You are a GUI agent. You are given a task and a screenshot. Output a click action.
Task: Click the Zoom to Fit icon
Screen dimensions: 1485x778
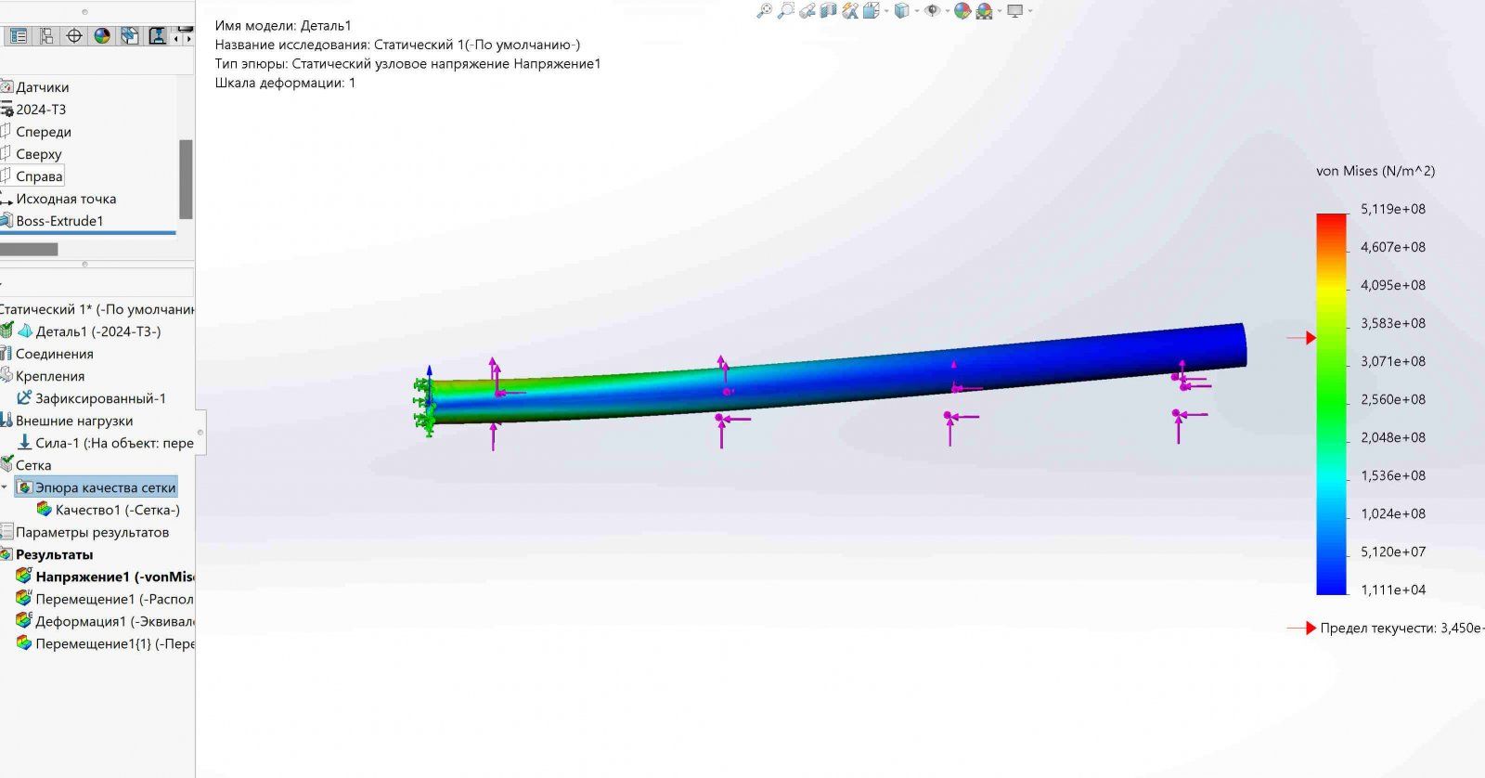764,11
